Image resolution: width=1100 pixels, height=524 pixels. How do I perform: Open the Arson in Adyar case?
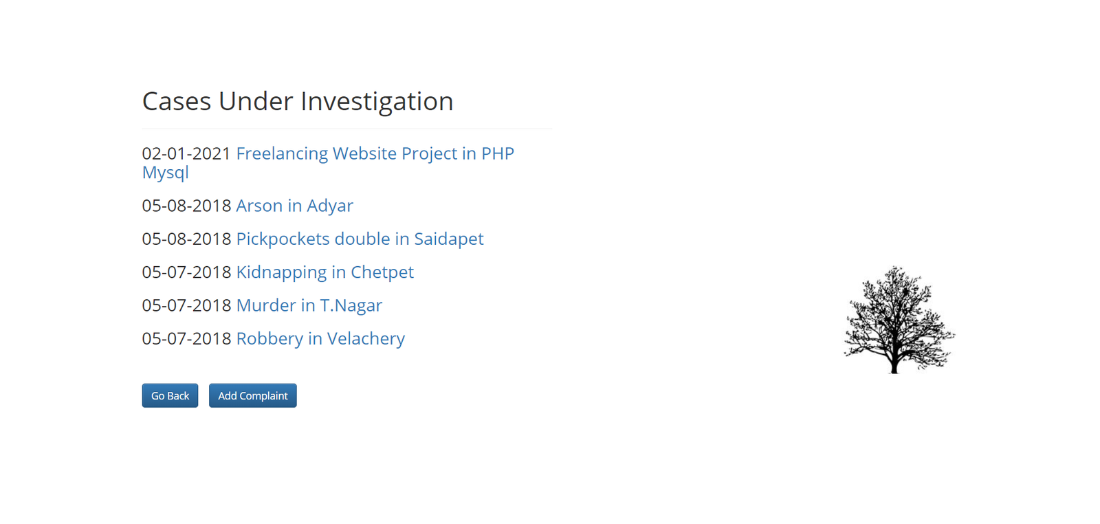pyautogui.click(x=294, y=206)
